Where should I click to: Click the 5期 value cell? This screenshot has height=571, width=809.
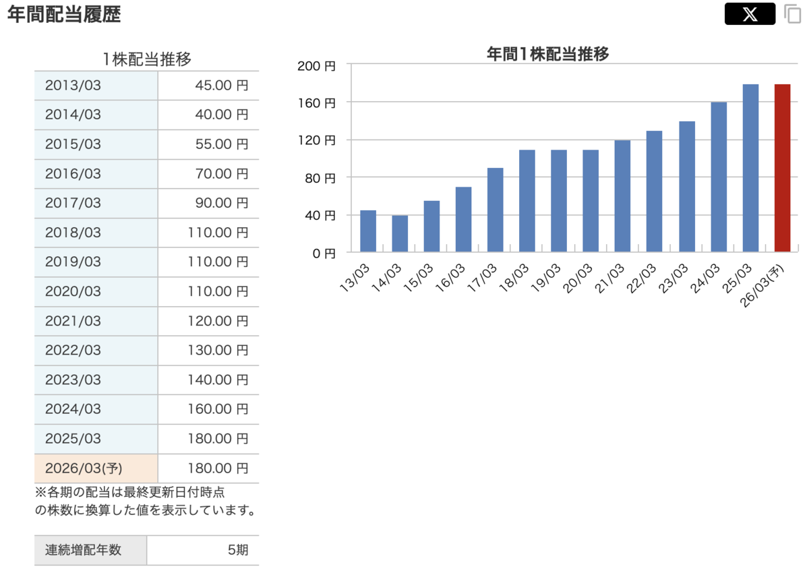[203, 550]
